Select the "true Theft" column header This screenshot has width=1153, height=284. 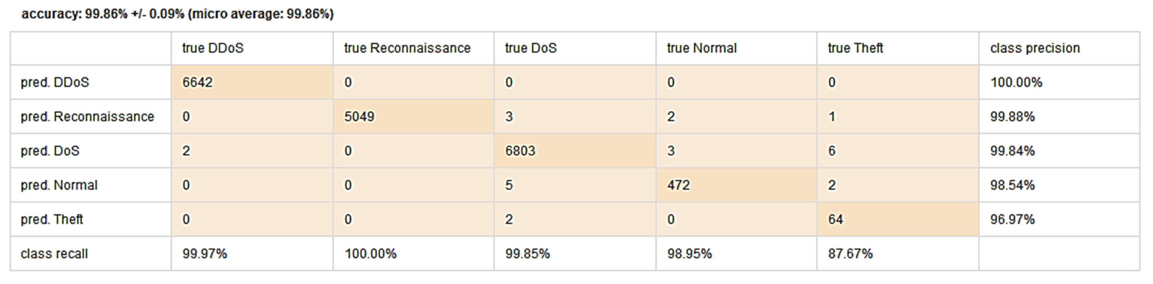coord(855,48)
